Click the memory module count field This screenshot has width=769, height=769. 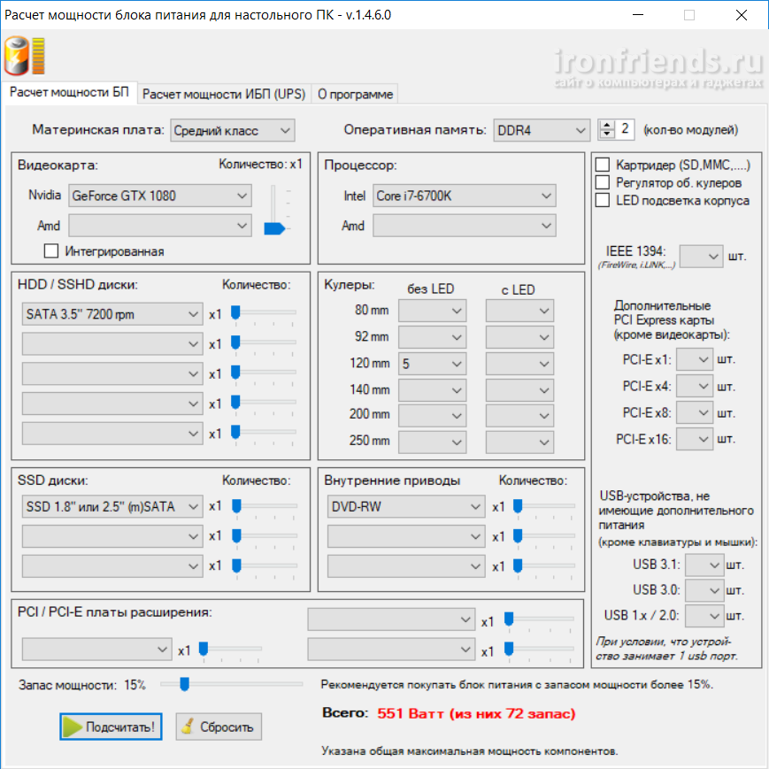(x=625, y=129)
